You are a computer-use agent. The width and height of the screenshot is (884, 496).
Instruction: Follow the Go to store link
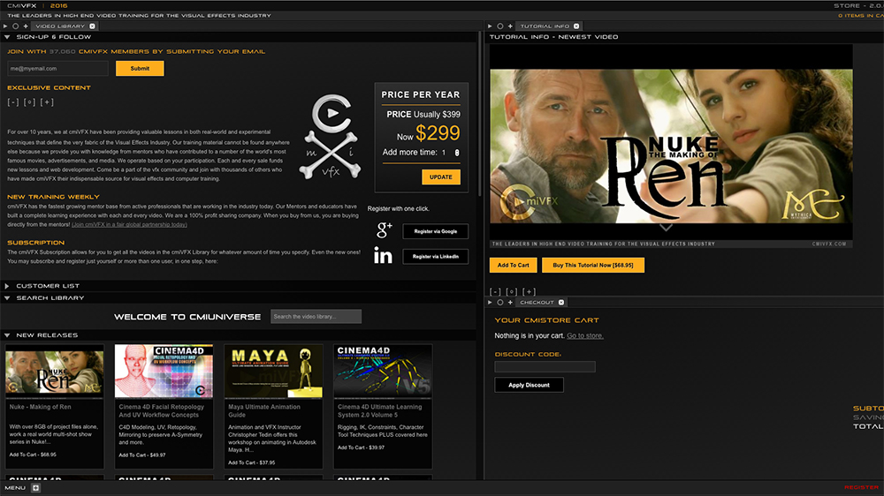click(x=585, y=336)
